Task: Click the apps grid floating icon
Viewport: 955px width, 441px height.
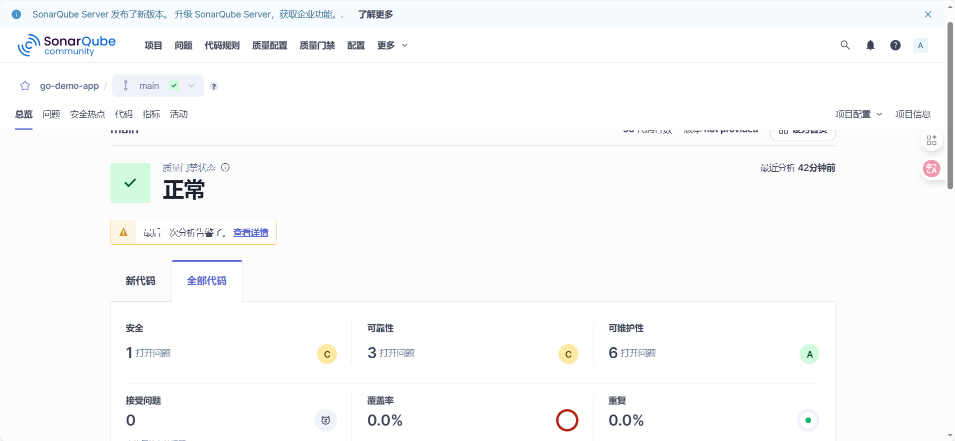Action: point(931,140)
